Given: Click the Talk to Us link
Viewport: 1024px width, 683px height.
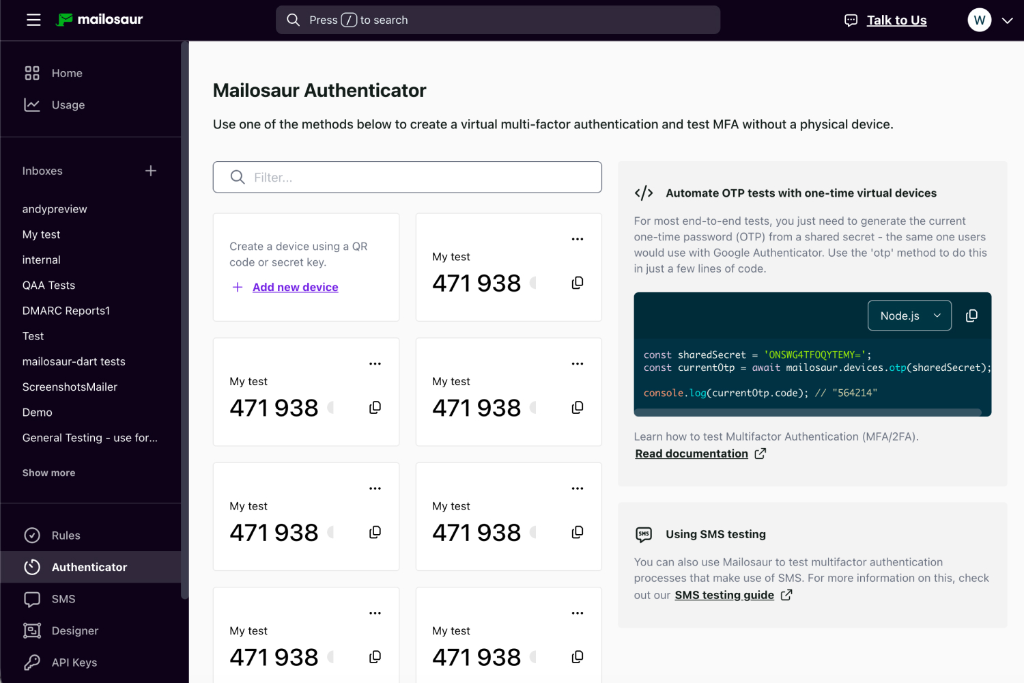Looking at the screenshot, I should [896, 20].
